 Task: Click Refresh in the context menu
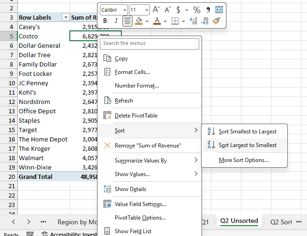[150, 101]
